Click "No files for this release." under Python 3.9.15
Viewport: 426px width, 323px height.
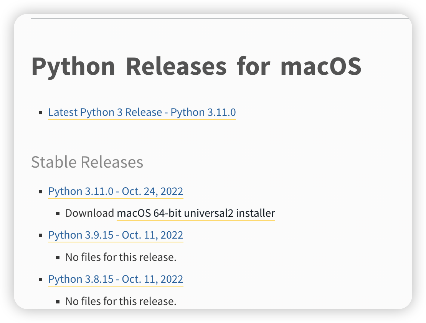(x=121, y=257)
